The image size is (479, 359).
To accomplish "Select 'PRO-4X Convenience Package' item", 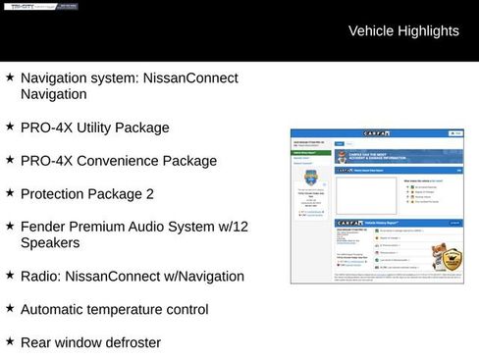I will tap(119, 161).
